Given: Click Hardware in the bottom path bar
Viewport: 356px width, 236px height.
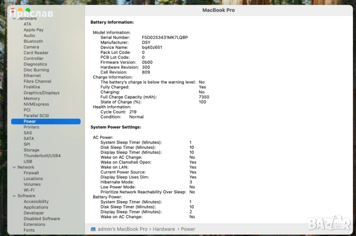Looking at the screenshot, I should (164, 229).
